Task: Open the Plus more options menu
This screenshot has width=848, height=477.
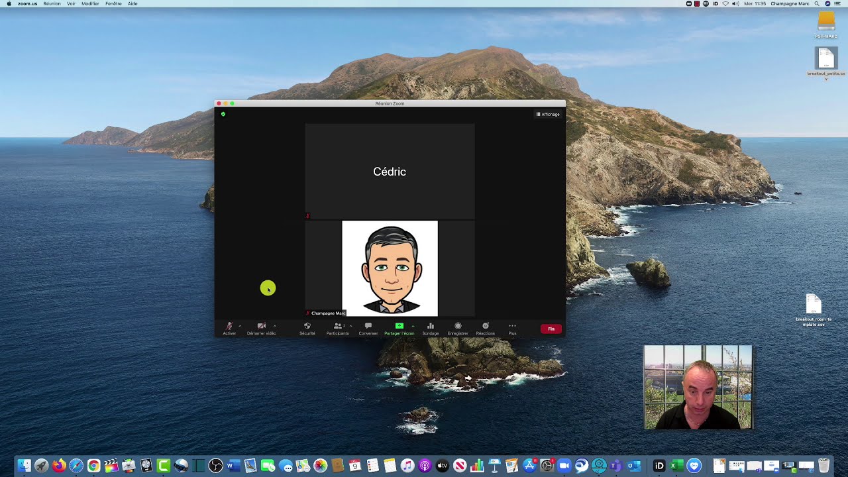Action: tap(512, 329)
